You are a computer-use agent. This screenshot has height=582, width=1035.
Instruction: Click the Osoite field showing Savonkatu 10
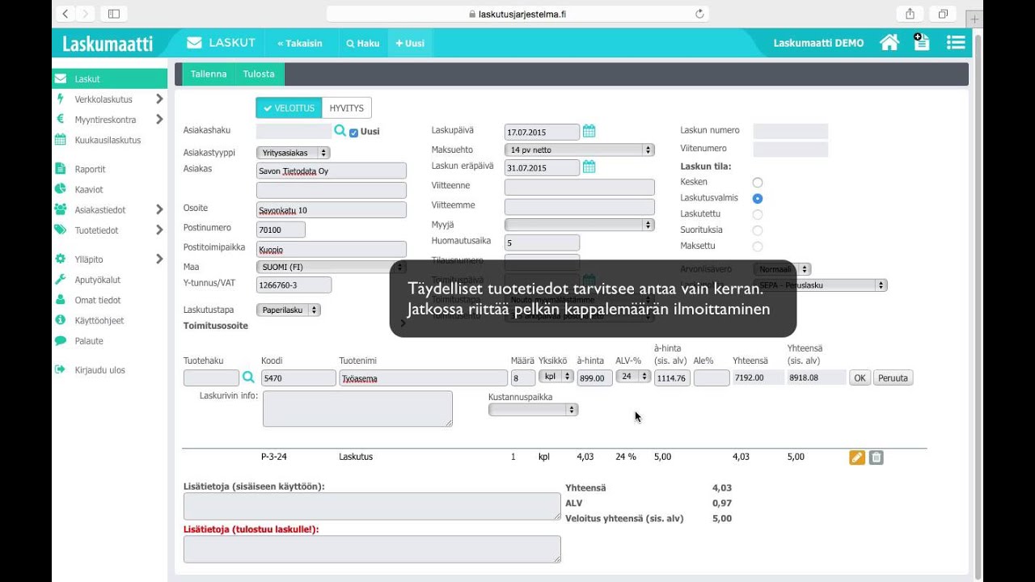(332, 210)
